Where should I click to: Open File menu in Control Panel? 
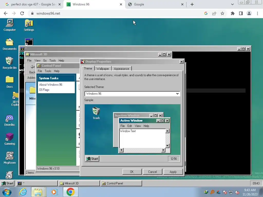[40, 71]
